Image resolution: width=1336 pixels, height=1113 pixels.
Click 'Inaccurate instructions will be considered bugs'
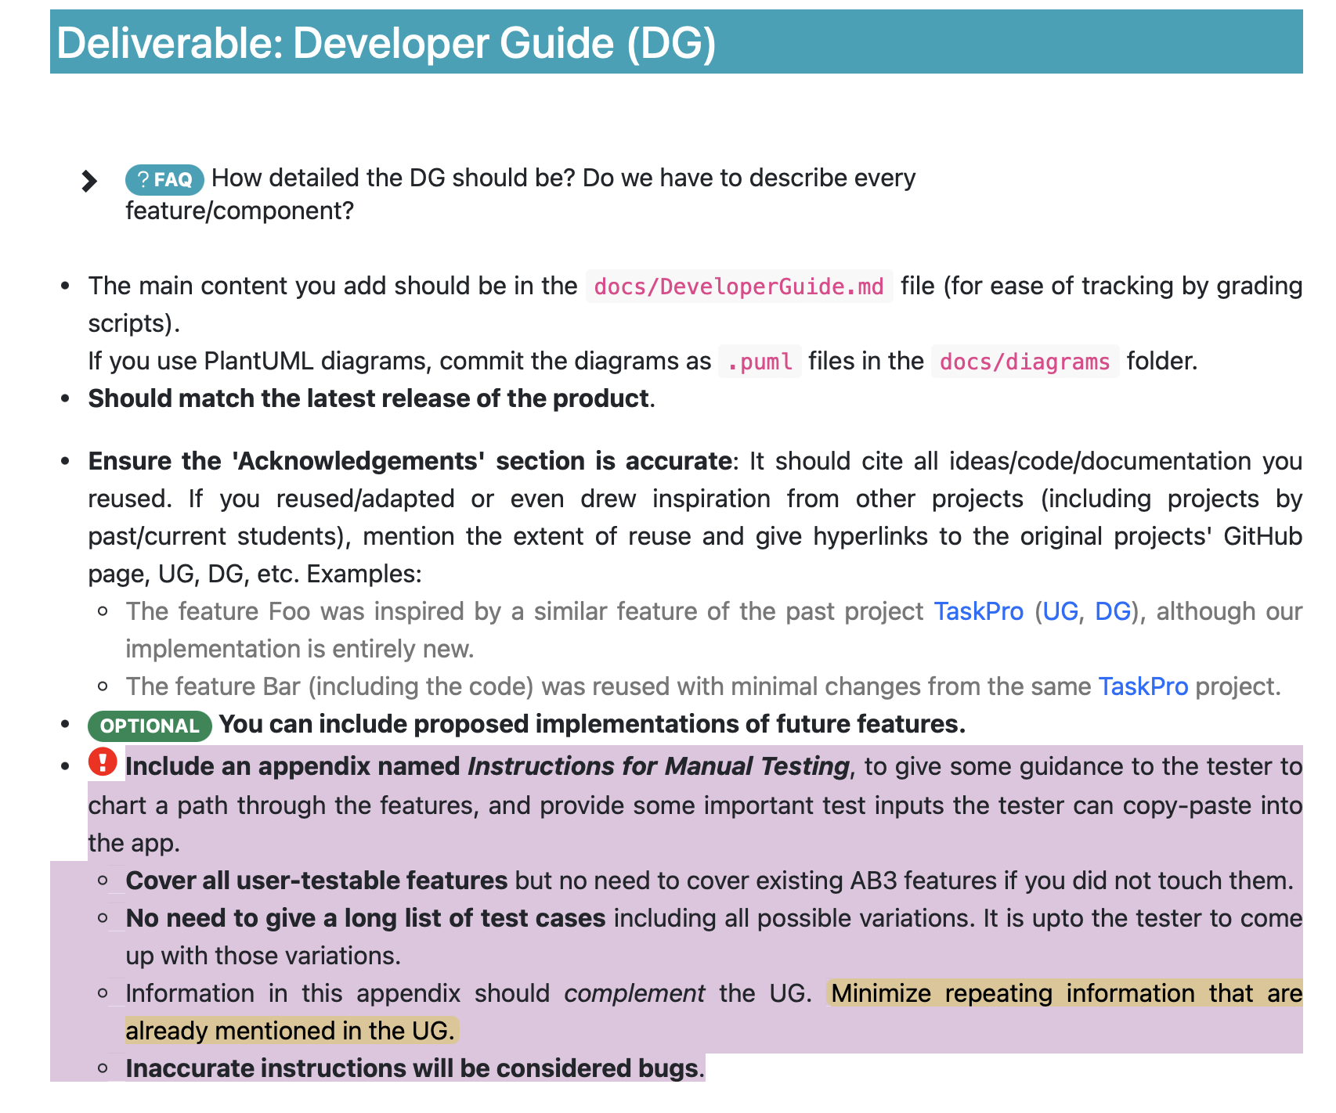pyautogui.click(x=413, y=1068)
